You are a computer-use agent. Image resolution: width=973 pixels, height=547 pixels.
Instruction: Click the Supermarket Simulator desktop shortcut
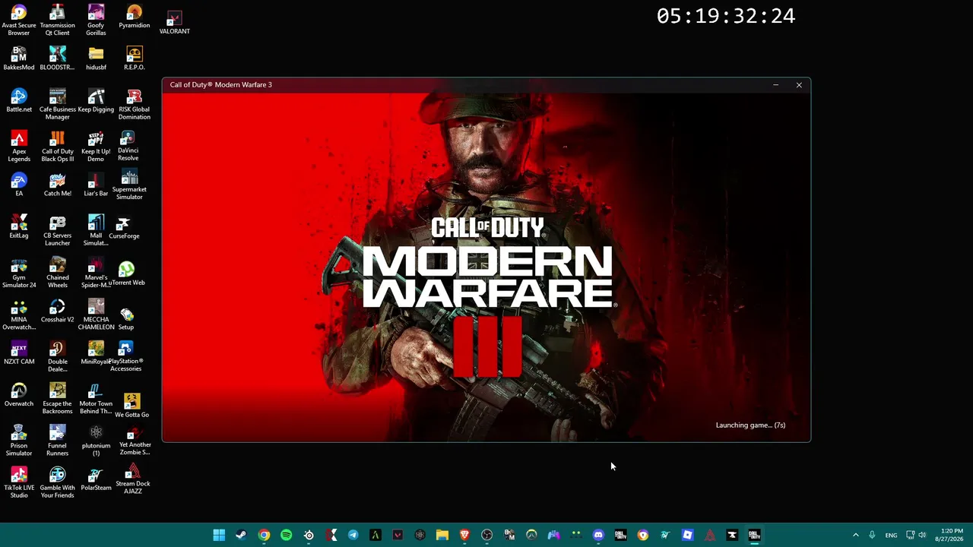[129, 185]
